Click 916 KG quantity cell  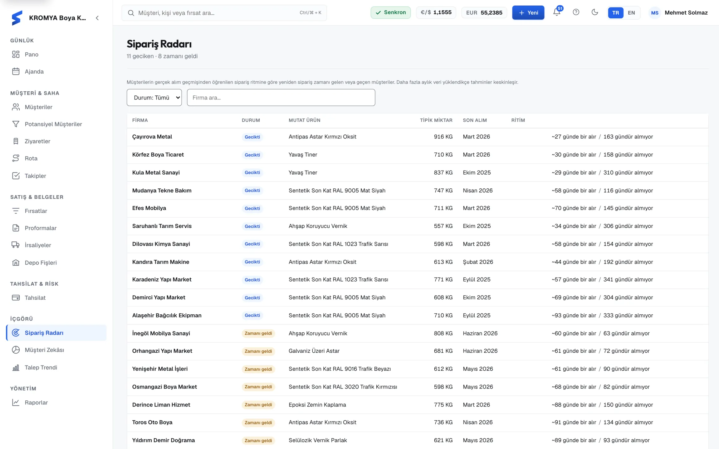pos(443,137)
